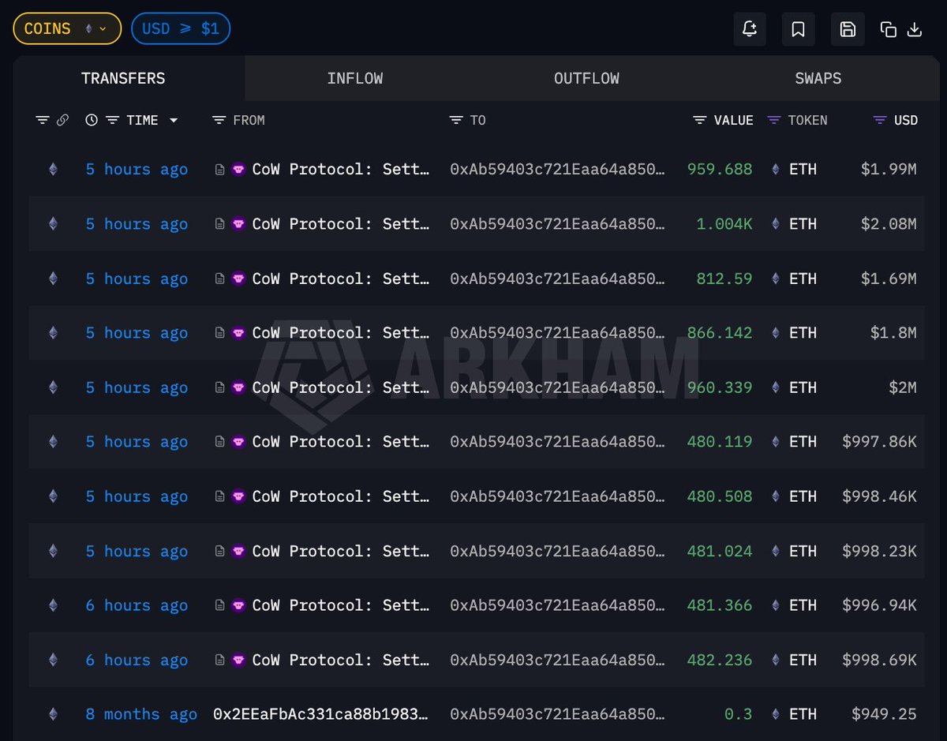Click Ethereum chain icon in the $1.99M row
Screen dimensions: 947x741
click(x=53, y=169)
